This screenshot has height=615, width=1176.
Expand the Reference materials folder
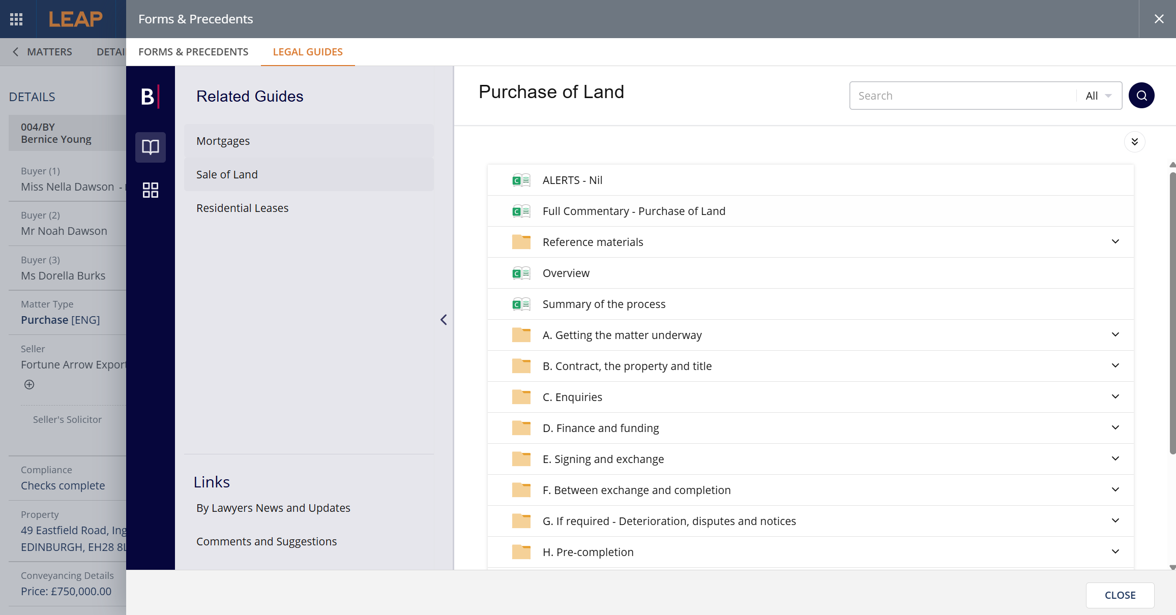point(1115,242)
